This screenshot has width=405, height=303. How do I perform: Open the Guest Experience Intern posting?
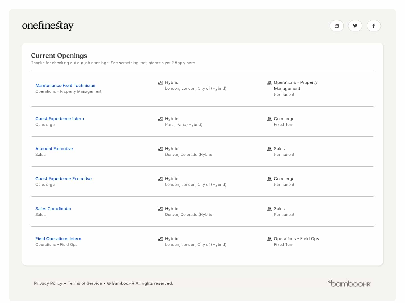(x=60, y=119)
